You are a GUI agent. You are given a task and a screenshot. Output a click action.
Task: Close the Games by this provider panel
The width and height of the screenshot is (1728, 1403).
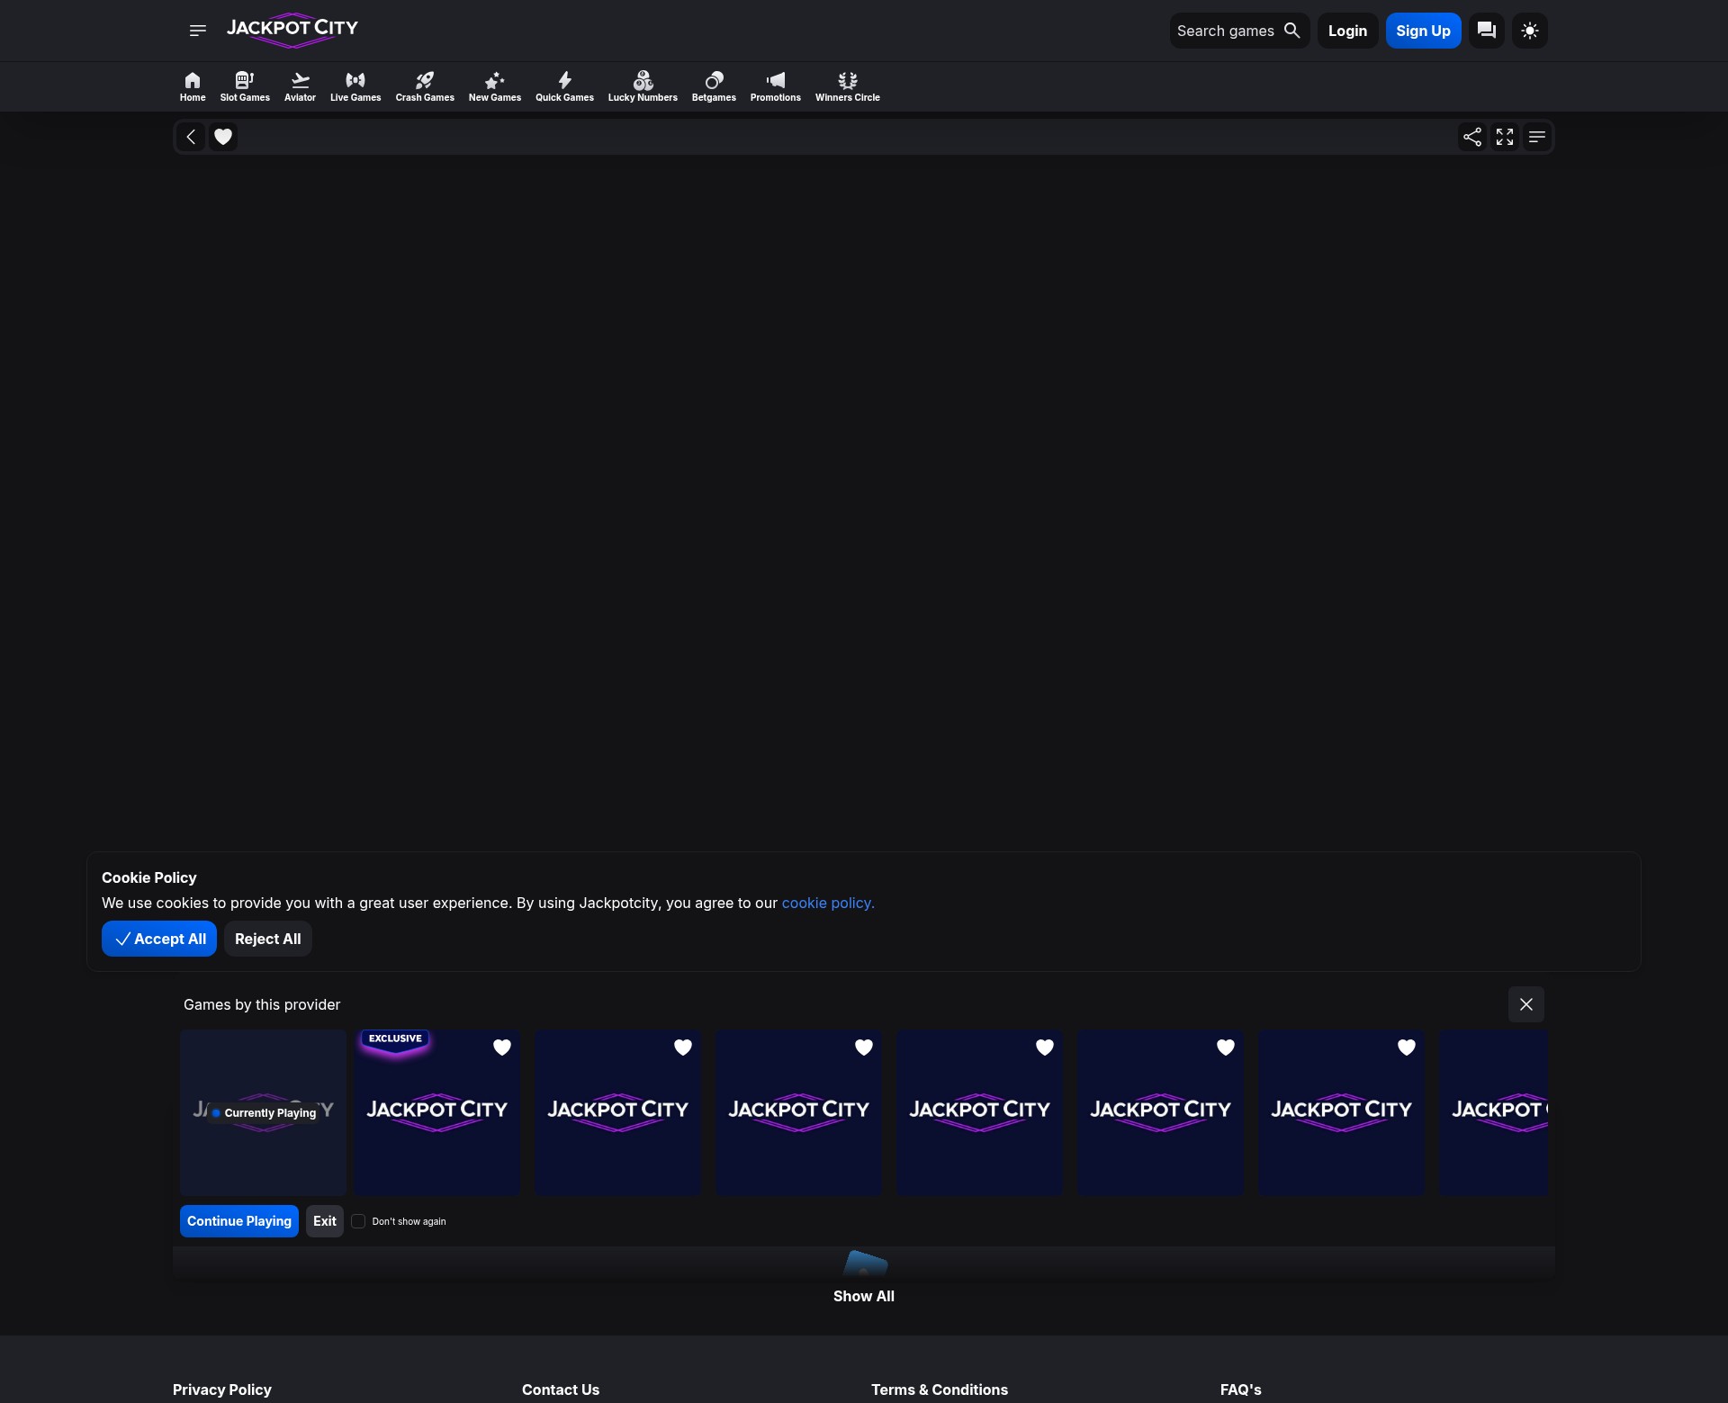click(1526, 1004)
